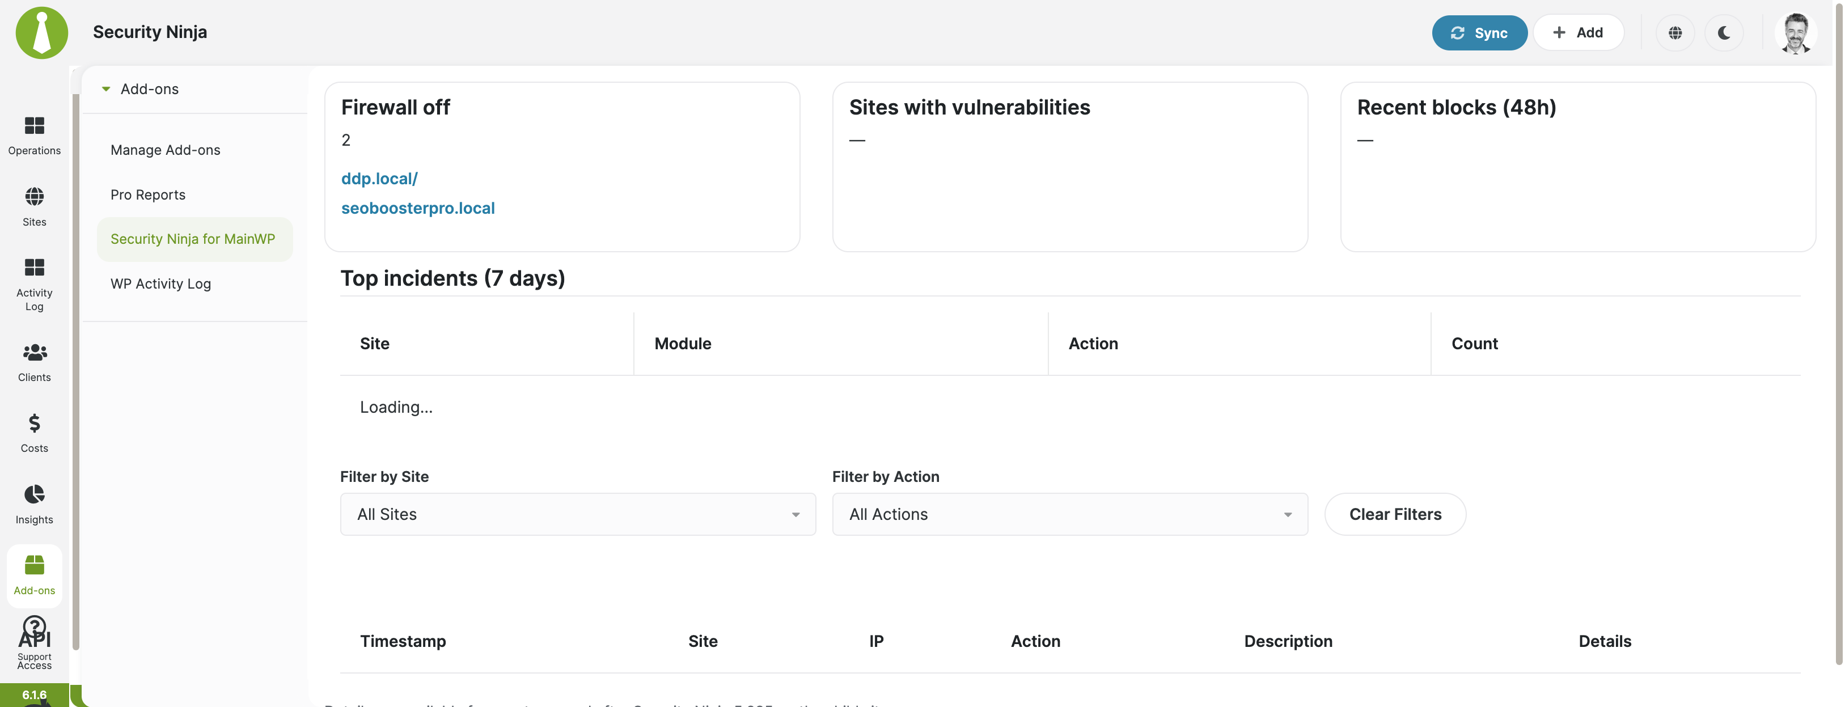Open the user avatar profile menu
Image resolution: width=1845 pixels, height=707 pixels.
(1796, 33)
